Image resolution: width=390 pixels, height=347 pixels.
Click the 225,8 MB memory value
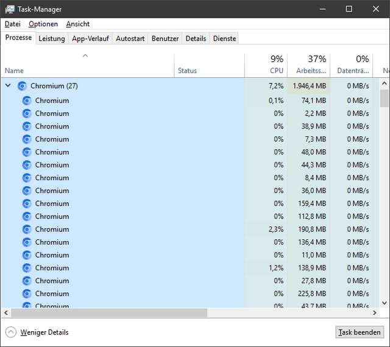pos(312,294)
